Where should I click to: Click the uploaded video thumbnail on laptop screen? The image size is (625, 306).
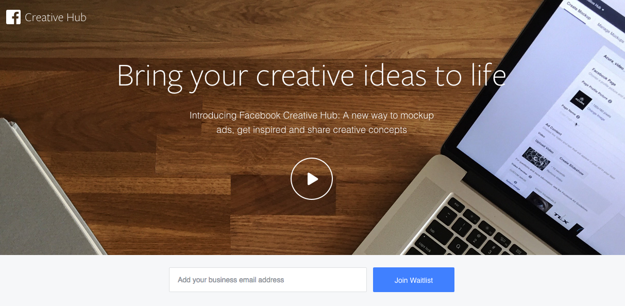(x=536, y=158)
